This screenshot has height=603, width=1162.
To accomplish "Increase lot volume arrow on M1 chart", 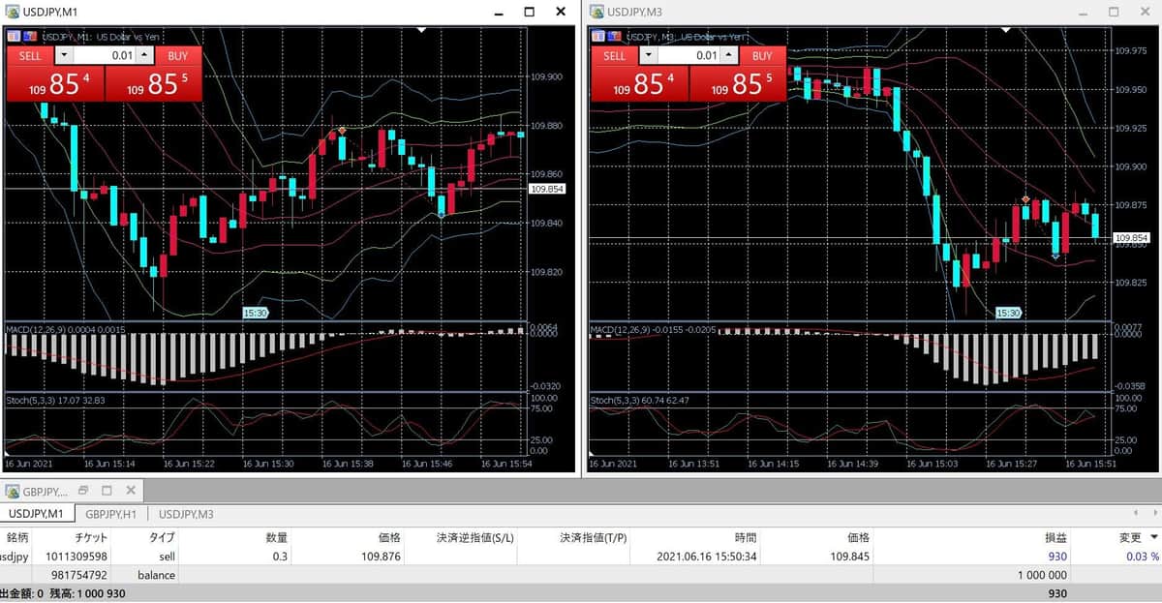I will [x=144, y=56].
